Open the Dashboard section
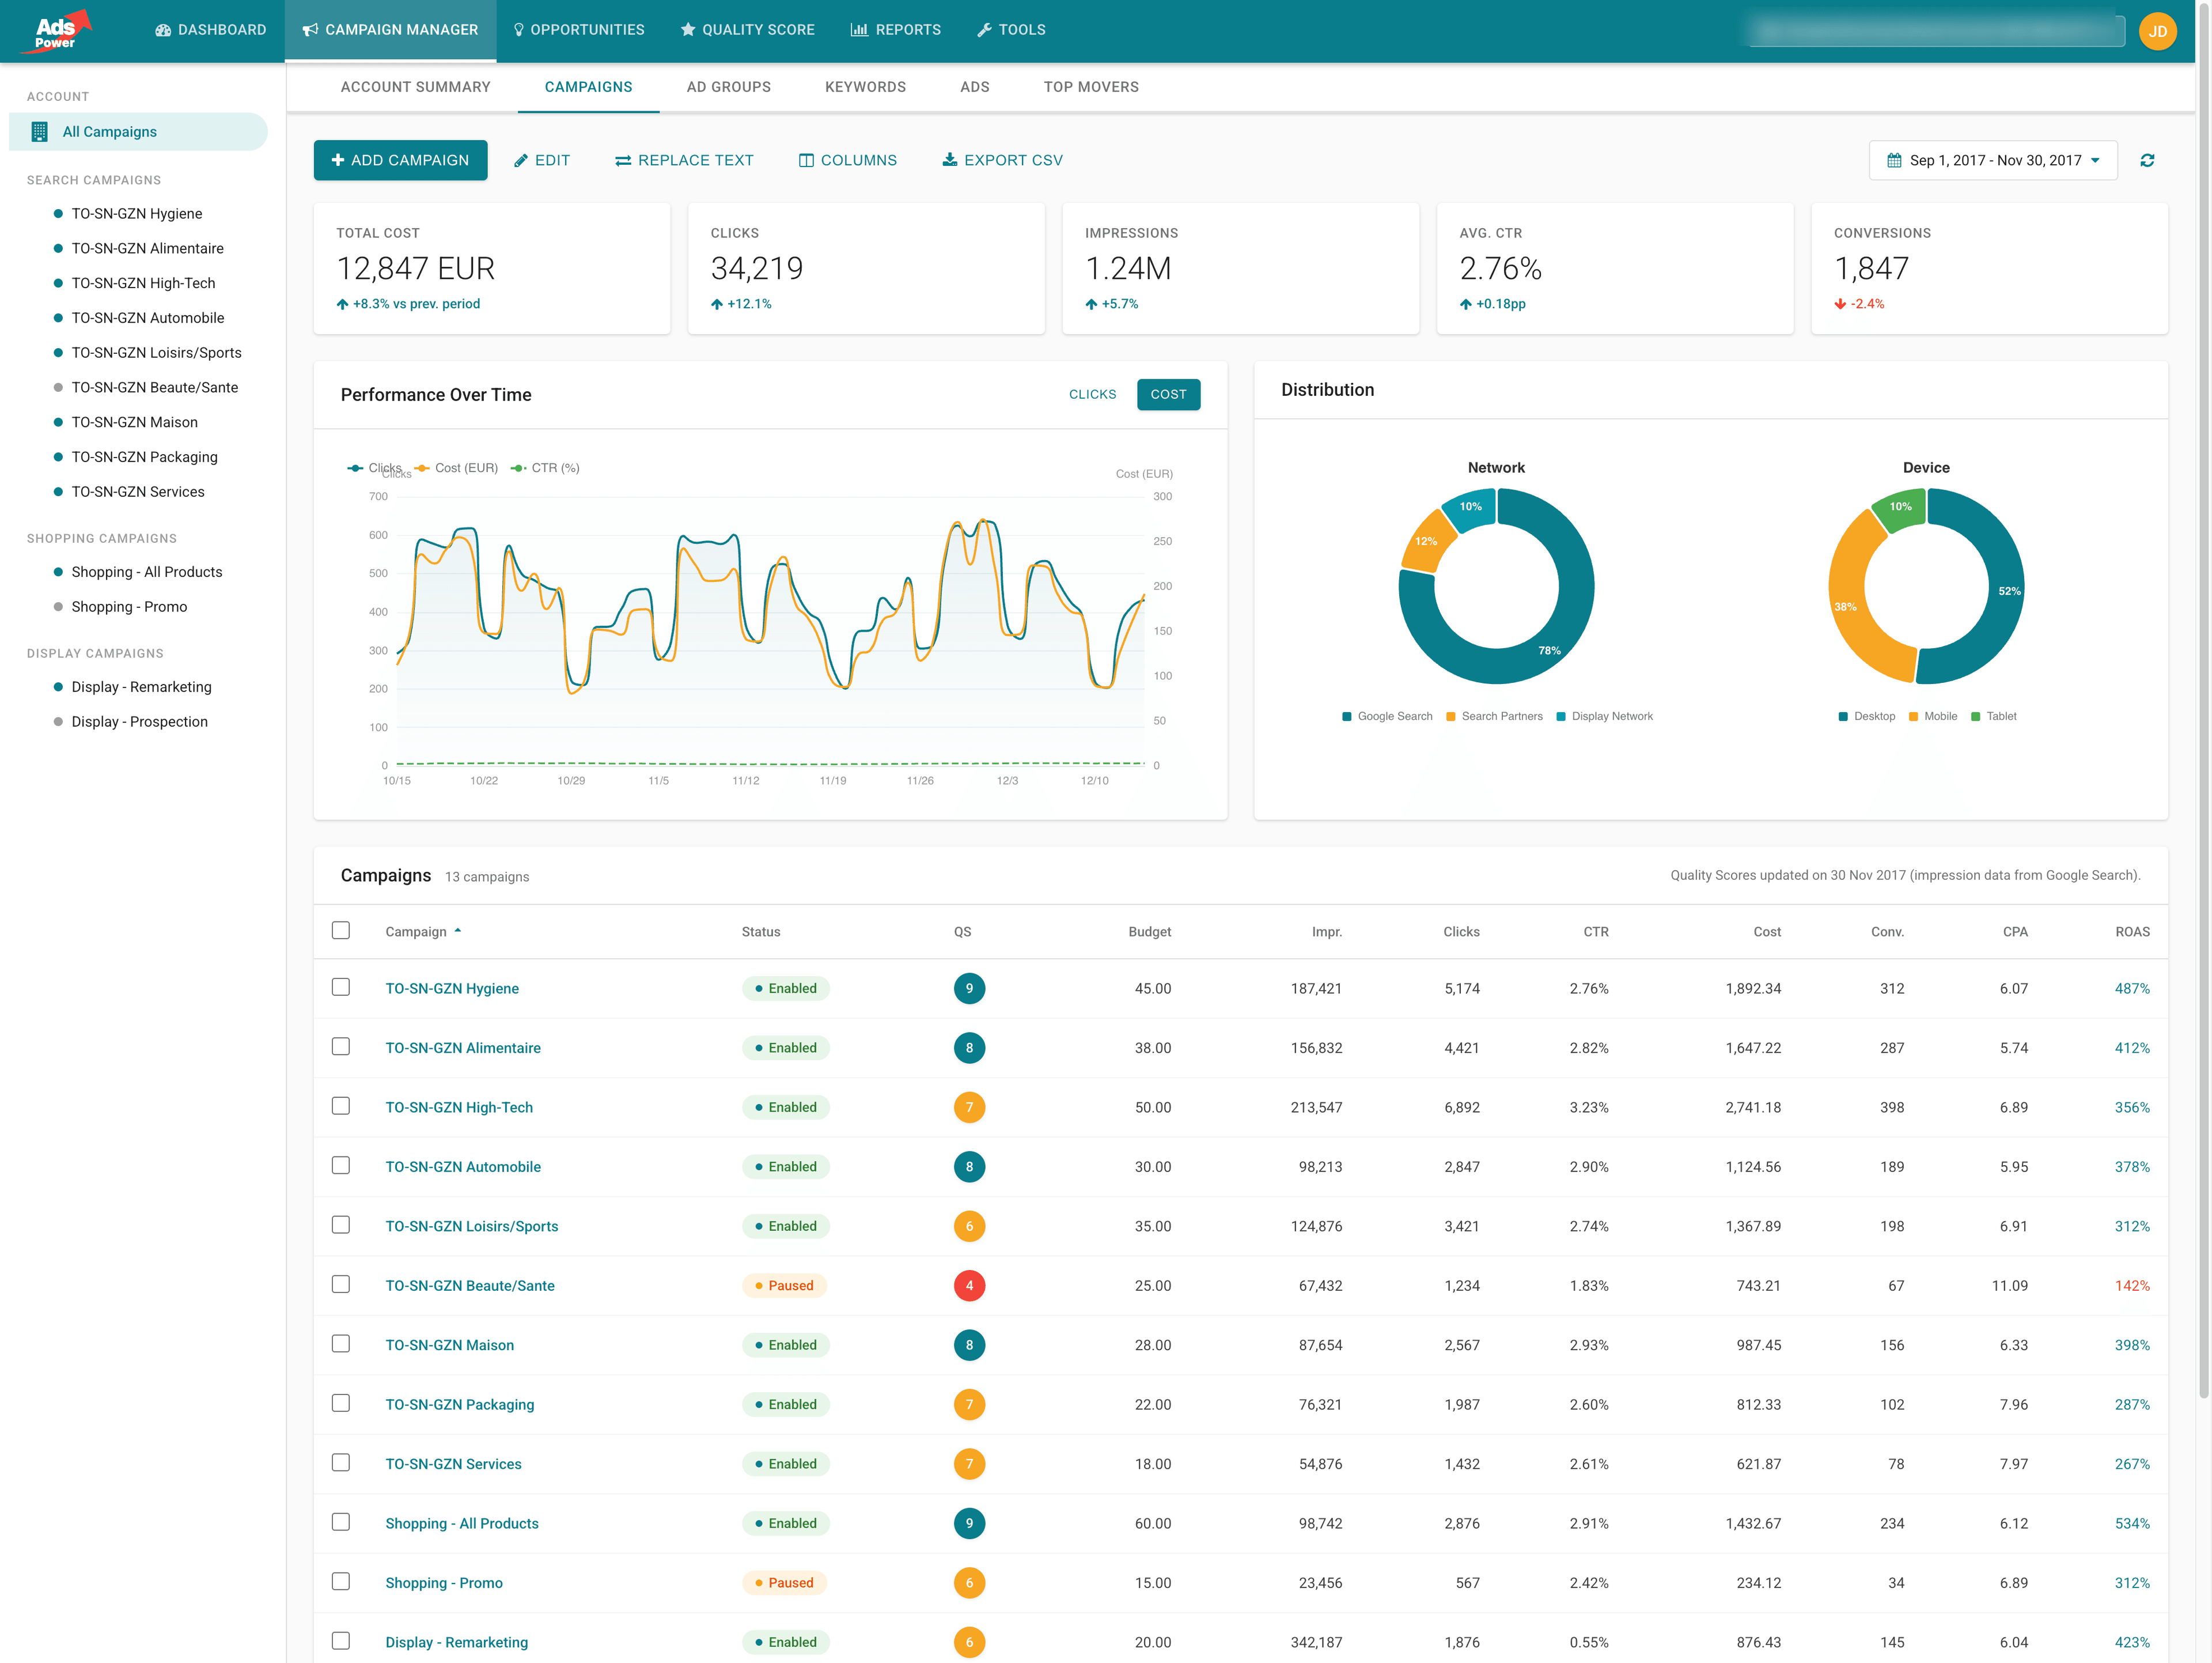Image resolution: width=2212 pixels, height=1663 pixels. pyautogui.click(x=210, y=29)
